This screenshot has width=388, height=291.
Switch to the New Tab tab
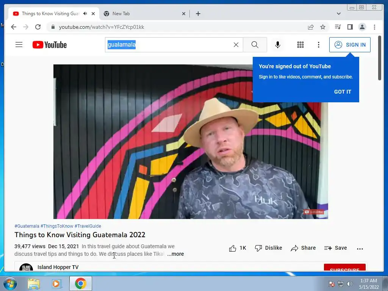tap(145, 14)
